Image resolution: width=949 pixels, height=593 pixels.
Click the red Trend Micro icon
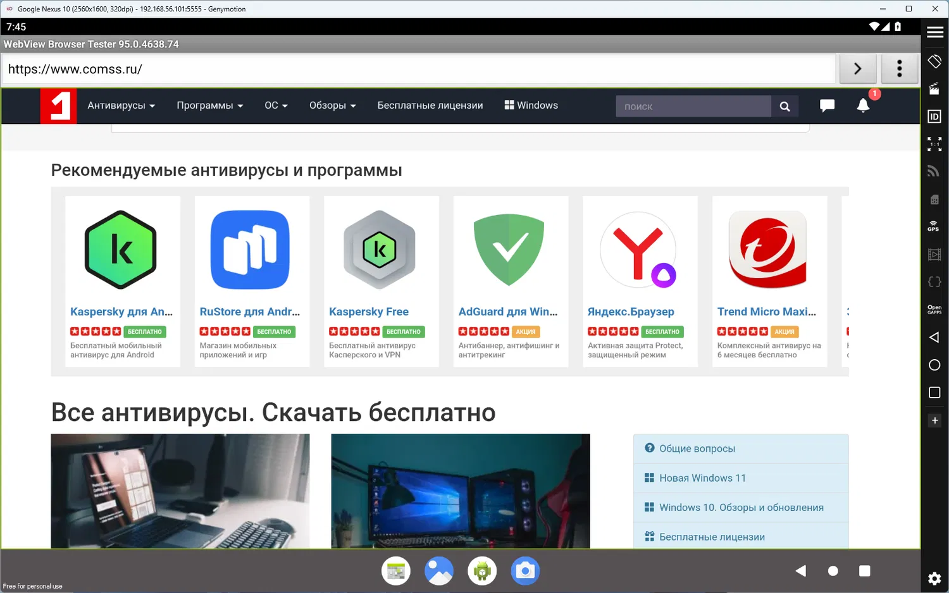click(768, 250)
